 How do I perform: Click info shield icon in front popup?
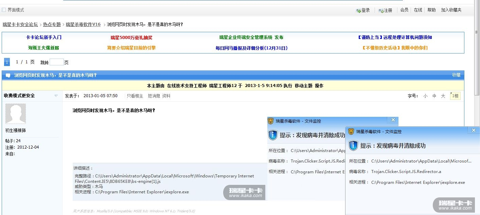354,146
